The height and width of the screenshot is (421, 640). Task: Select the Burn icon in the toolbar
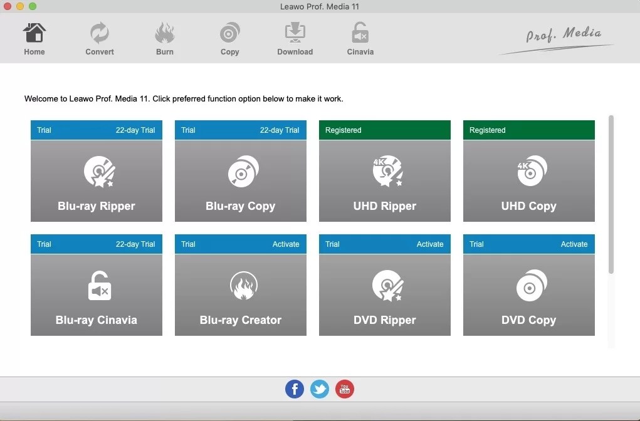pos(164,38)
